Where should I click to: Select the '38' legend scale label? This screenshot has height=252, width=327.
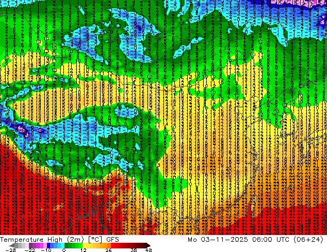coord(134,250)
